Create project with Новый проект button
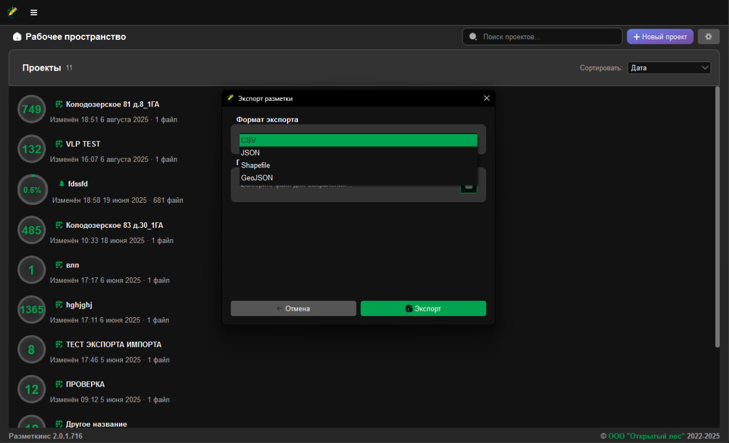The width and height of the screenshot is (729, 443). [660, 36]
